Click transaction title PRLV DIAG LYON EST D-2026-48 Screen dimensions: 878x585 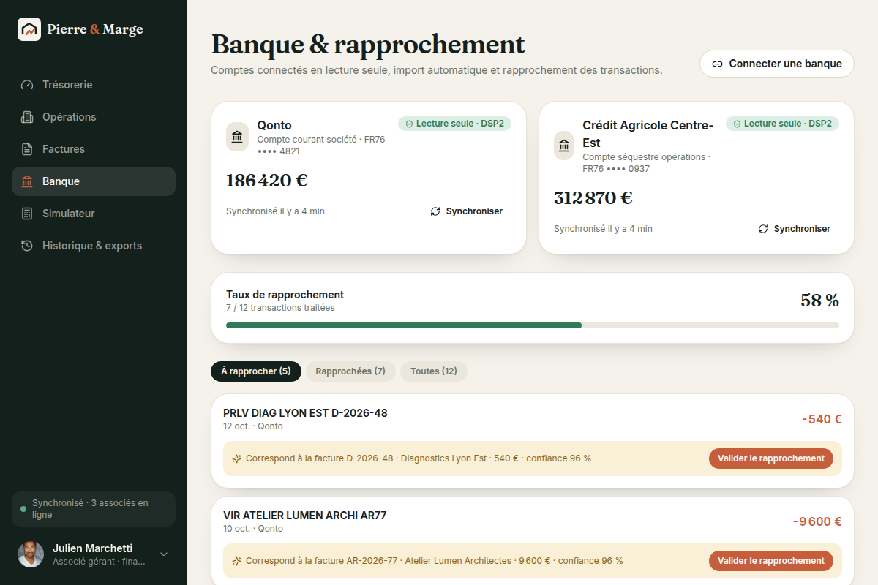[305, 413]
